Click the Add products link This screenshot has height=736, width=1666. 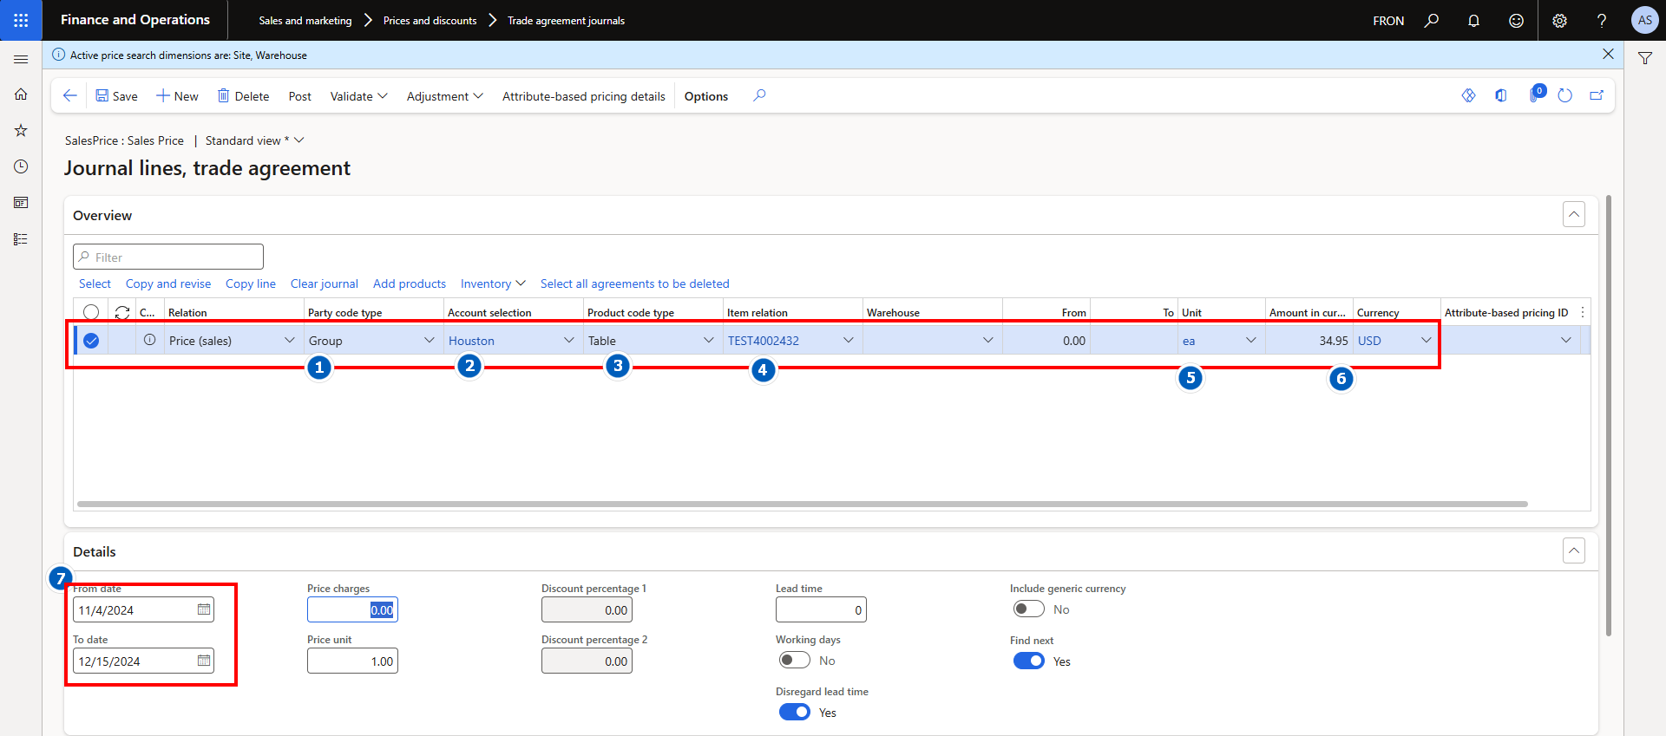(409, 283)
